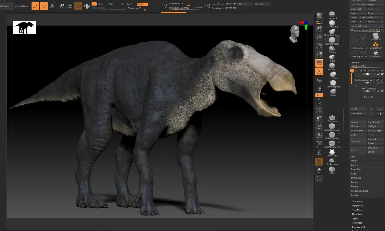Click the Frame mesh icon

pos(319,110)
